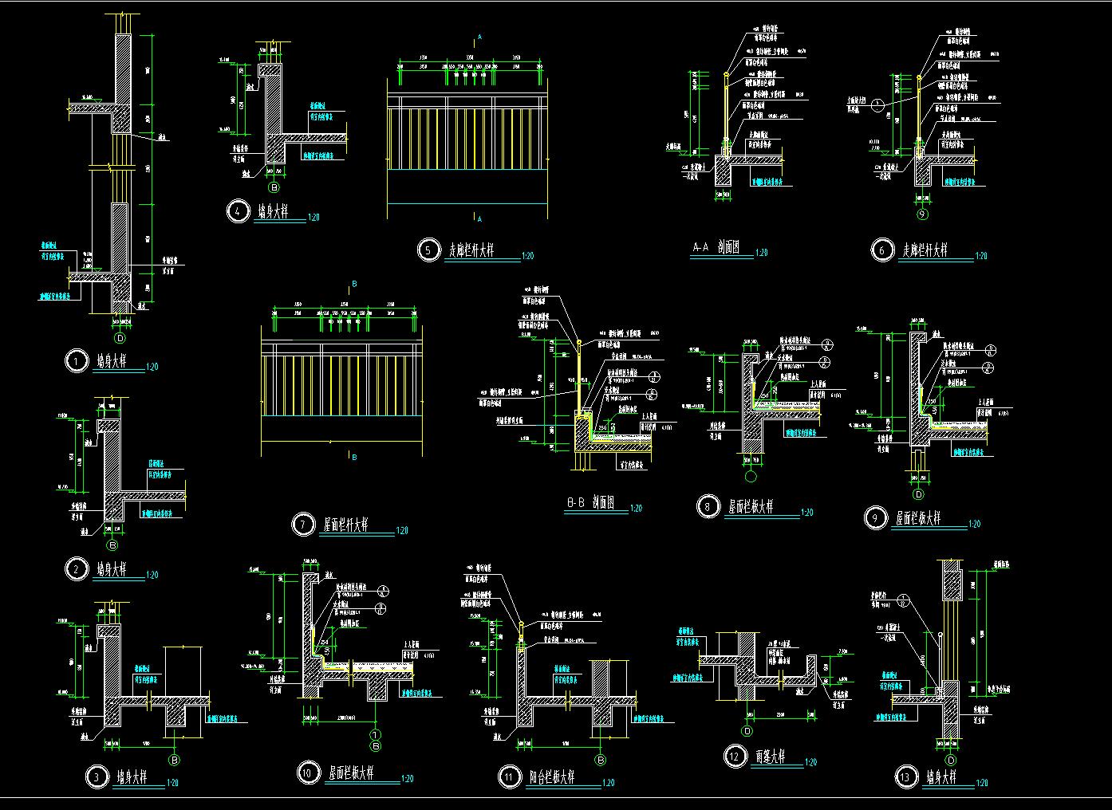This screenshot has width=1112, height=810.
Task: Click the 屋面栏板大样 title beside circle 8
Action: (750, 506)
